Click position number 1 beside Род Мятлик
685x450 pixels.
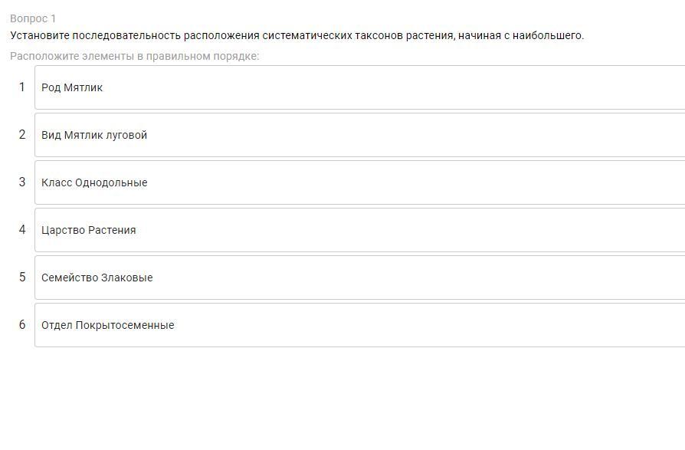point(22,87)
